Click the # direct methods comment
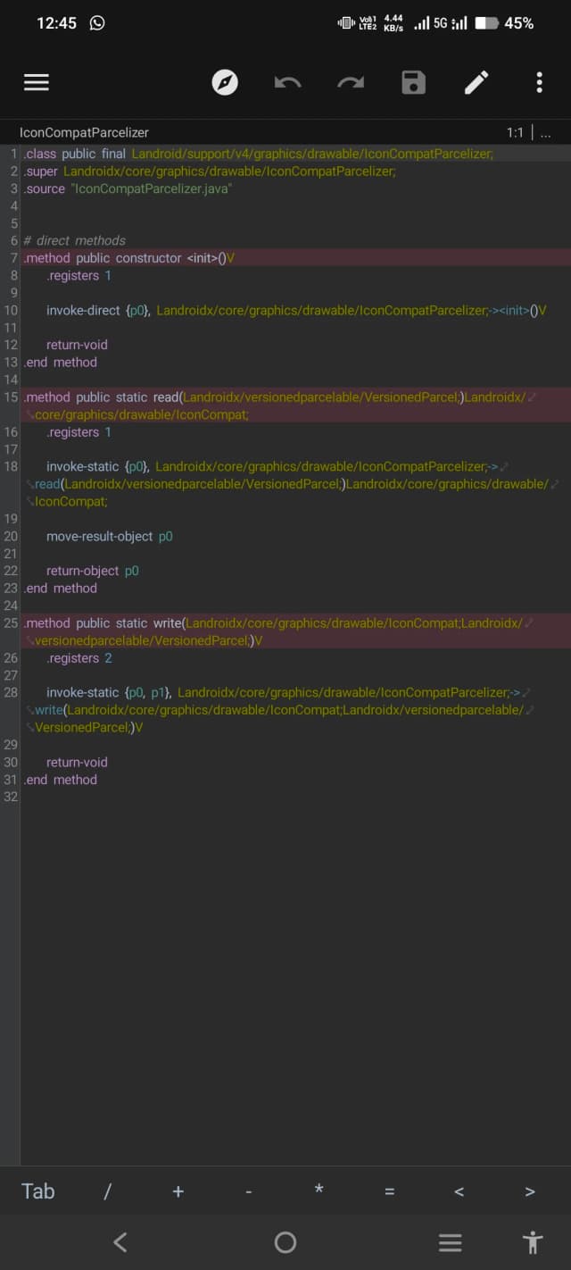 pyautogui.click(x=75, y=240)
